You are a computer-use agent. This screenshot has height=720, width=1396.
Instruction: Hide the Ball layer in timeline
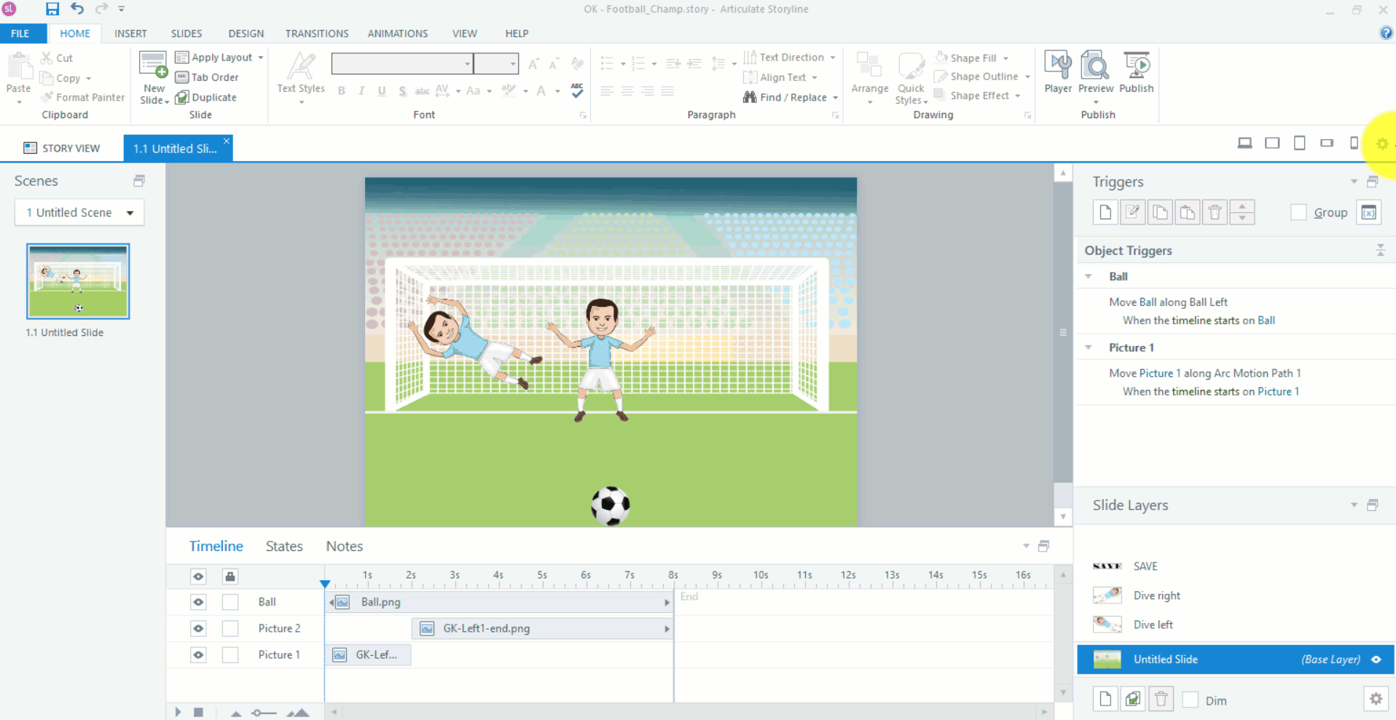197,602
